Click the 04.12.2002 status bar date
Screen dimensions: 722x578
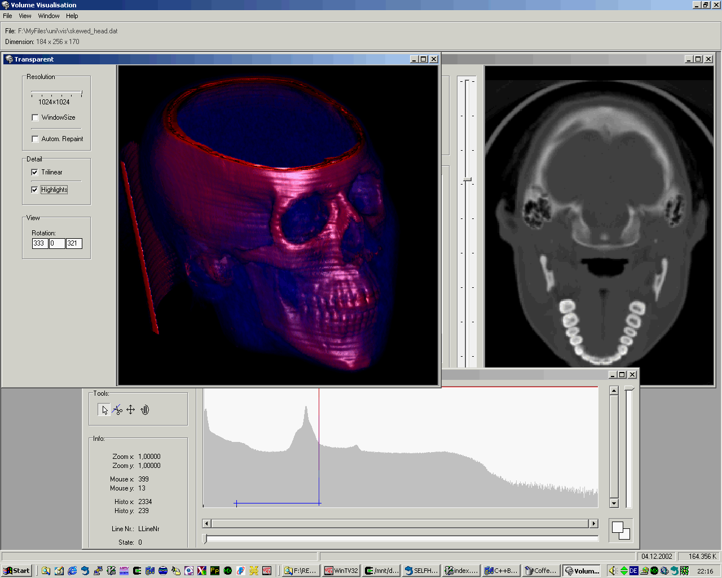(x=657, y=556)
